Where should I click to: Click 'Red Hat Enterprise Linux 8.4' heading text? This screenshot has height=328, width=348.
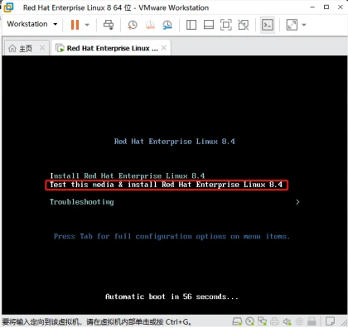coord(175,142)
